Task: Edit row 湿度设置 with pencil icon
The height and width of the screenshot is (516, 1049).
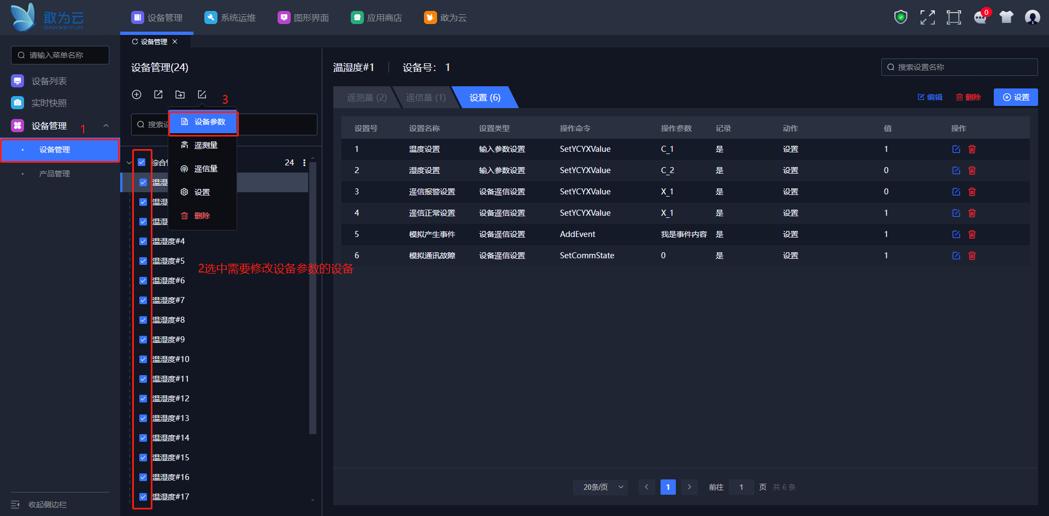Action: pos(956,170)
